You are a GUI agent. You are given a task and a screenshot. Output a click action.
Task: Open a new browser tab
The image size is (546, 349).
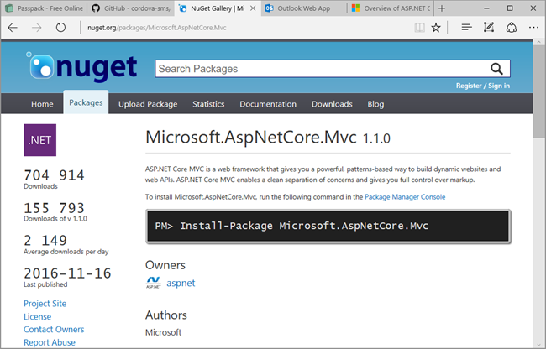(x=442, y=8)
